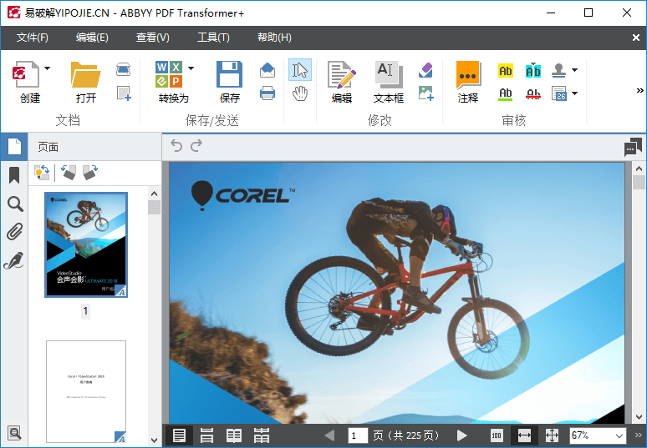Open the 编辑(E) menu
Image resolution: width=647 pixels, height=448 pixels.
tap(92, 38)
